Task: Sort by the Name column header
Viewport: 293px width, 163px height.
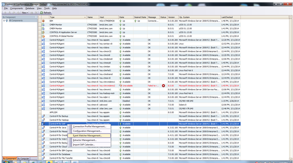Action: click(x=93, y=17)
